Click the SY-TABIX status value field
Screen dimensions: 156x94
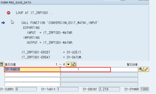[x=68, y=89]
